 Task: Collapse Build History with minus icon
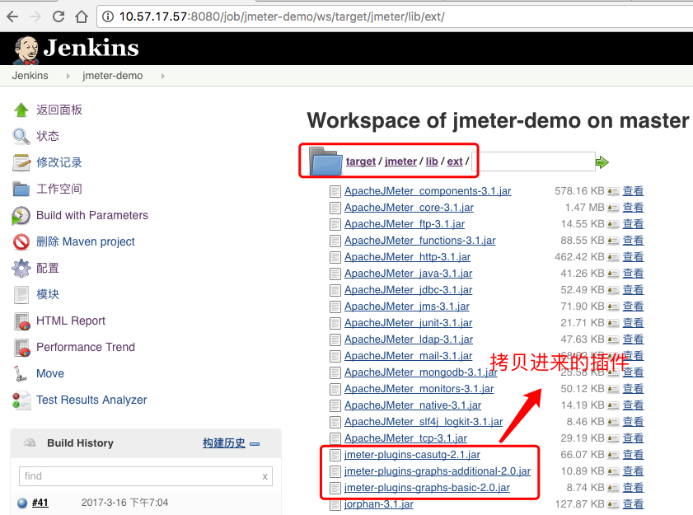click(255, 444)
